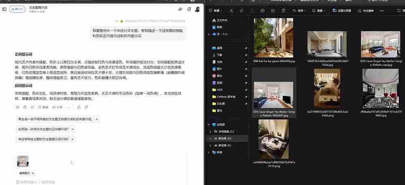Click the chat message input field

click(101, 182)
